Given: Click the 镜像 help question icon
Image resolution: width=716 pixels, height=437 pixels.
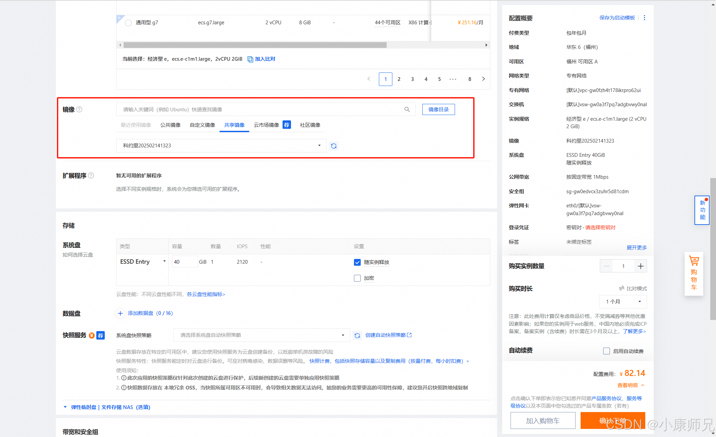Looking at the screenshot, I should [79, 109].
